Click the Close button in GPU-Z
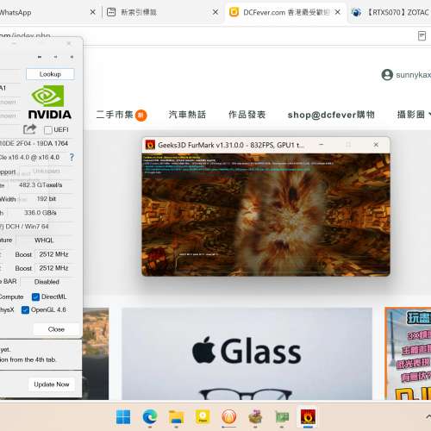431x431 pixels. point(56,329)
